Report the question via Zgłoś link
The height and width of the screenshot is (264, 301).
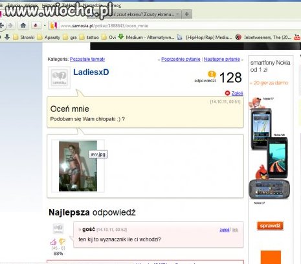tap(237, 93)
